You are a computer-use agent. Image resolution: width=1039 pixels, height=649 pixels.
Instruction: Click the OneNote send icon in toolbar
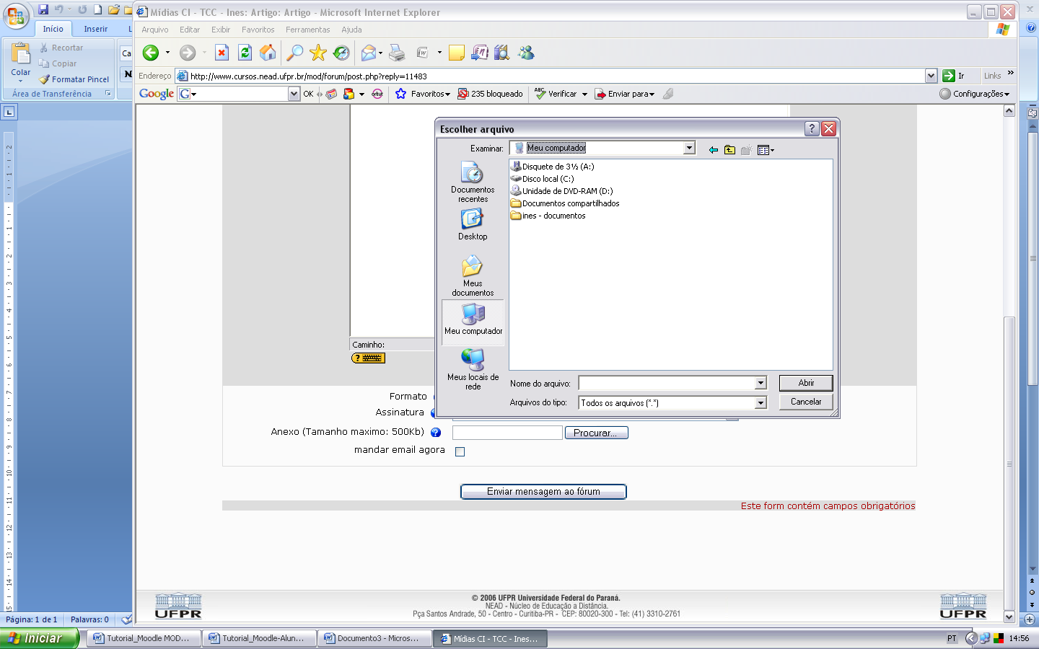[479, 53]
